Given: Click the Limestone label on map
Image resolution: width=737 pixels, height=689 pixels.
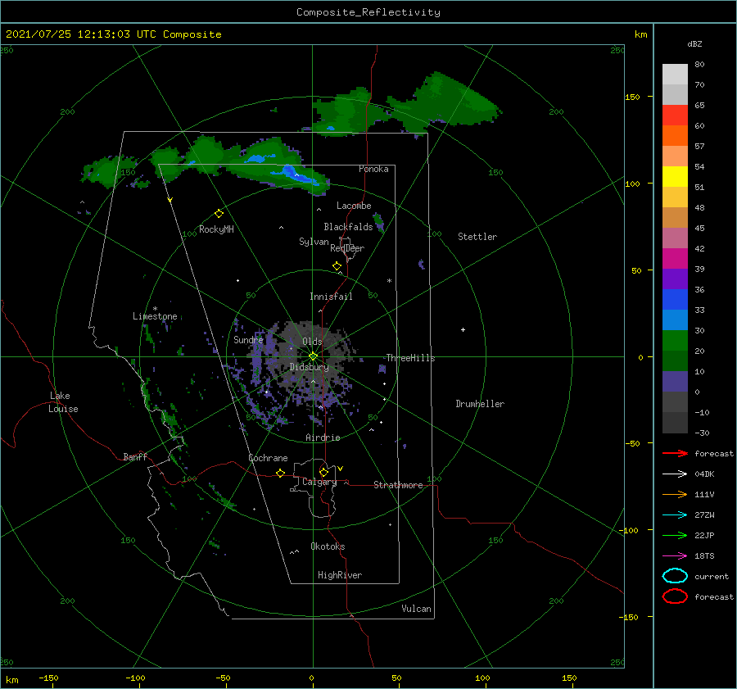Looking at the screenshot, I should click(x=155, y=316).
